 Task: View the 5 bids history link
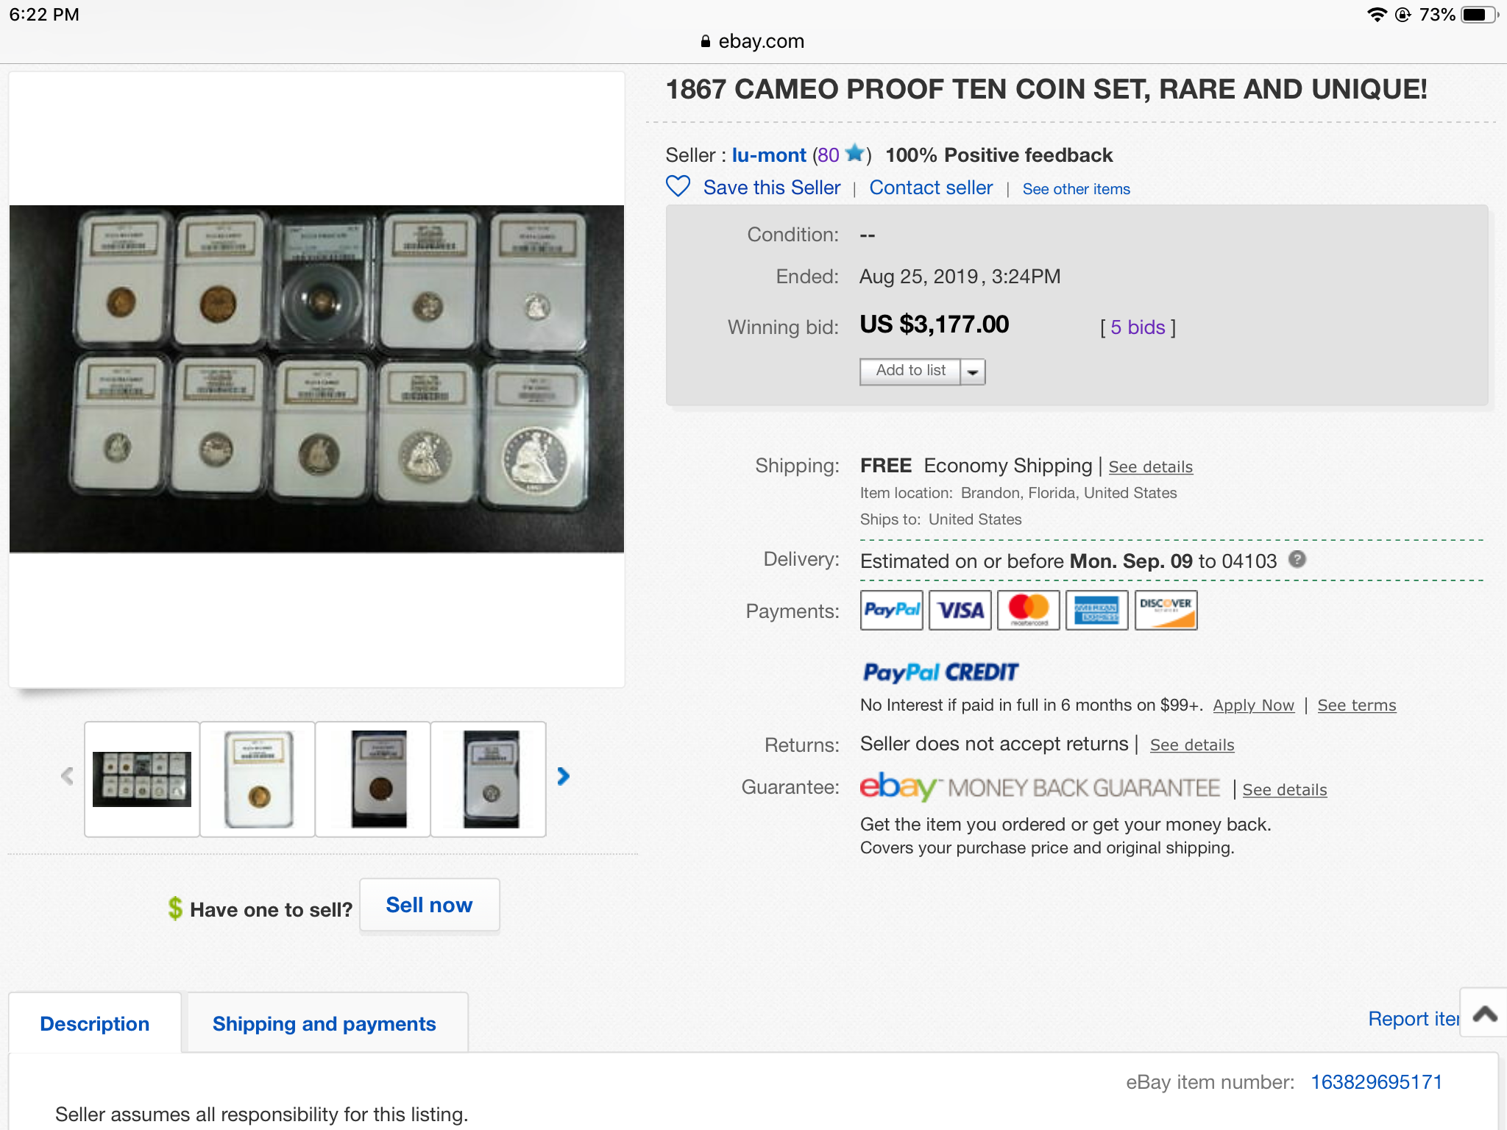click(1138, 327)
